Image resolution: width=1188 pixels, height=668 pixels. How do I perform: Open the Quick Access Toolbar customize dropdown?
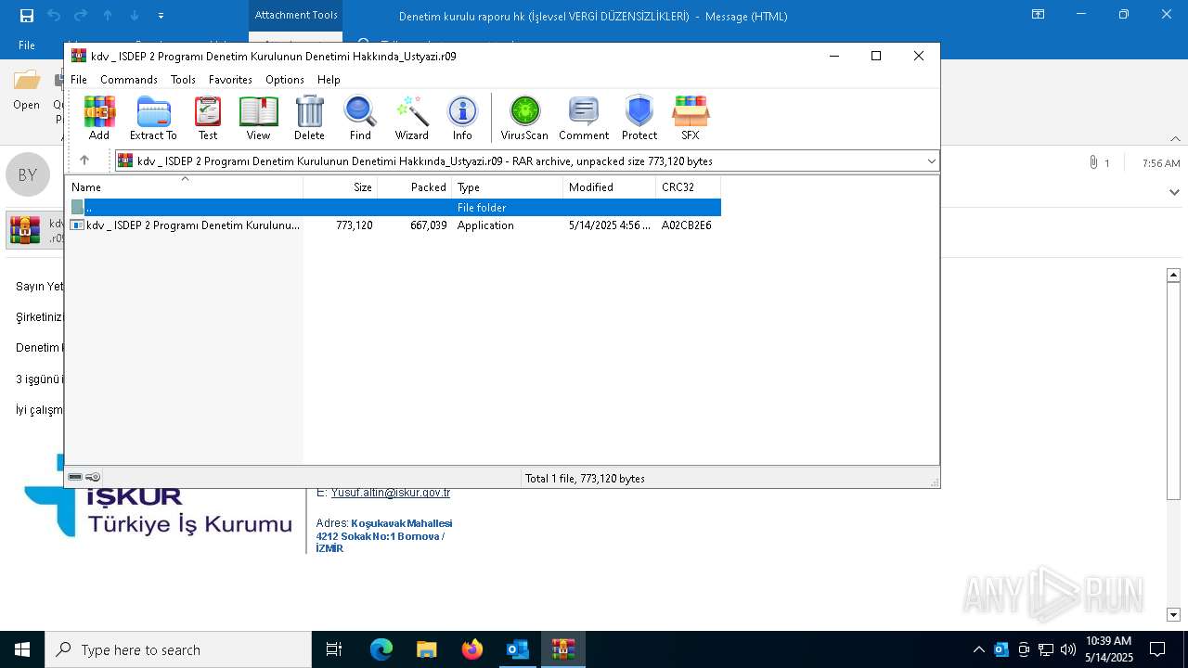point(161,16)
